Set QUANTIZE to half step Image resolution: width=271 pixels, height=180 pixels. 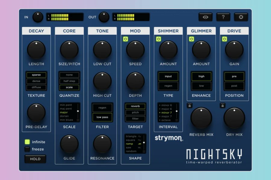(x=69, y=81)
